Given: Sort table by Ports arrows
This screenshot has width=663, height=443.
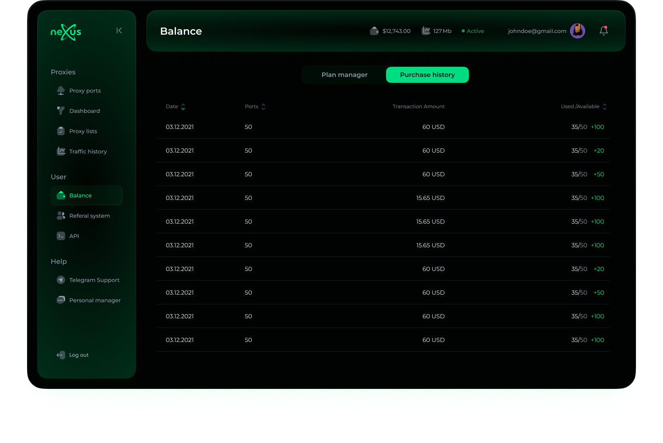Looking at the screenshot, I should tap(263, 107).
